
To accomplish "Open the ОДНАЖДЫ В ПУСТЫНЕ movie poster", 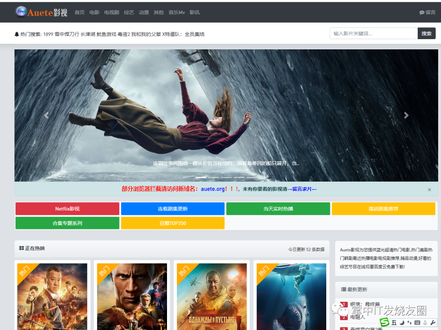I will click(212, 297).
